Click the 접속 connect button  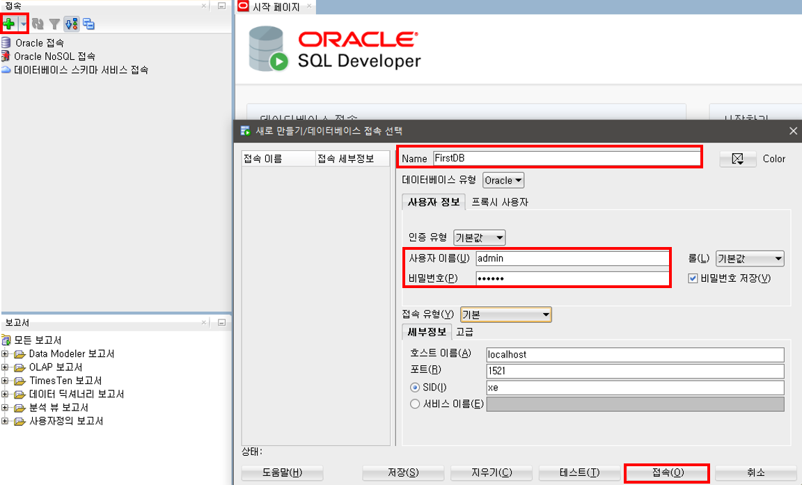click(x=668, y=472)
